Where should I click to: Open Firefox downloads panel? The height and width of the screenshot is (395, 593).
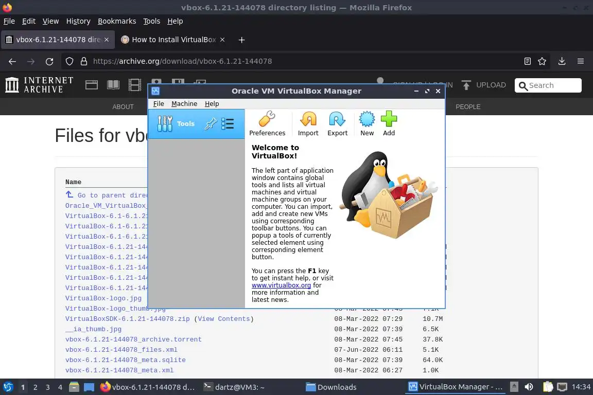(x=562, y=61)
